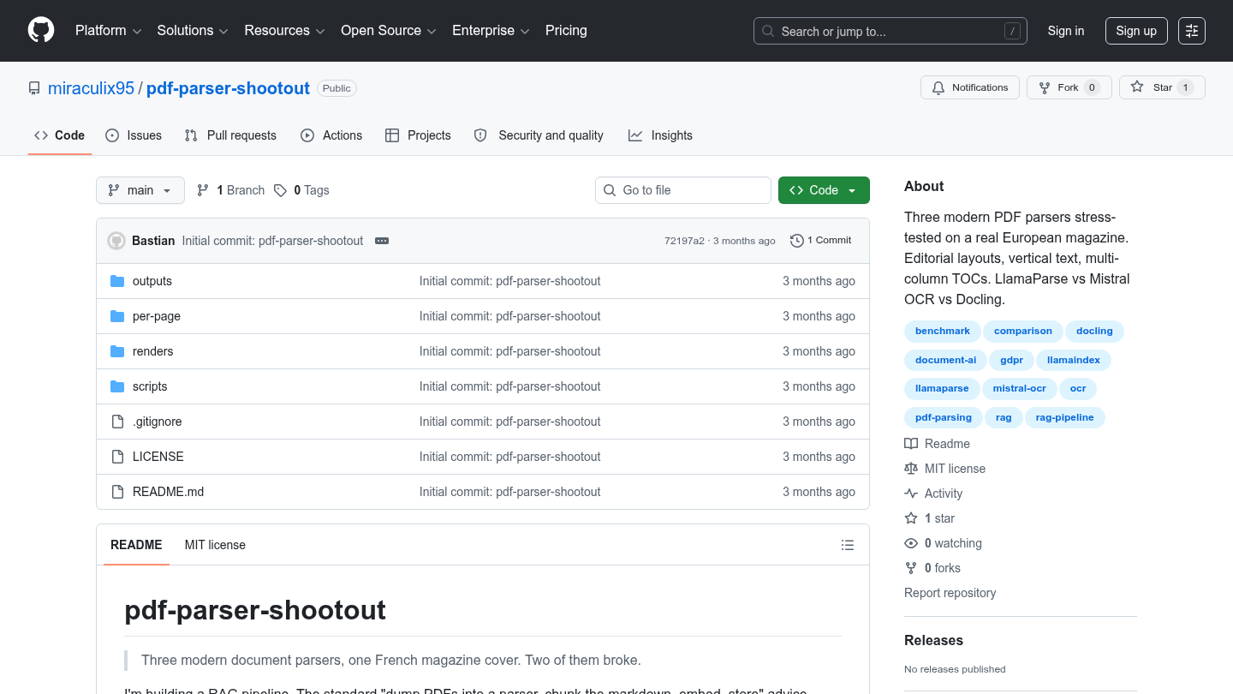
Task: Open the README outline list icon
Action: pyautogui.click(x=848, y=545)
